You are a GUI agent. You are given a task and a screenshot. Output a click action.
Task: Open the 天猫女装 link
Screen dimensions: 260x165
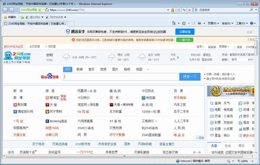pyautogui.click(x=20, y=135)
